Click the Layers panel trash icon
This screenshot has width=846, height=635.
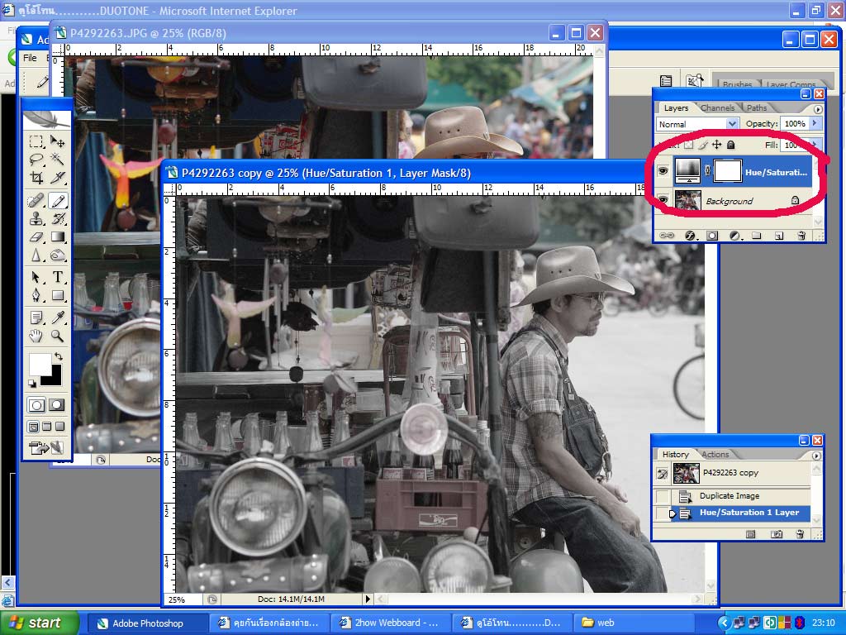[801, 236]
